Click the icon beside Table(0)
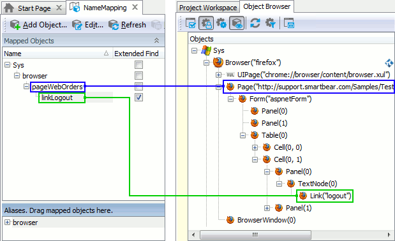 (255, 135)
